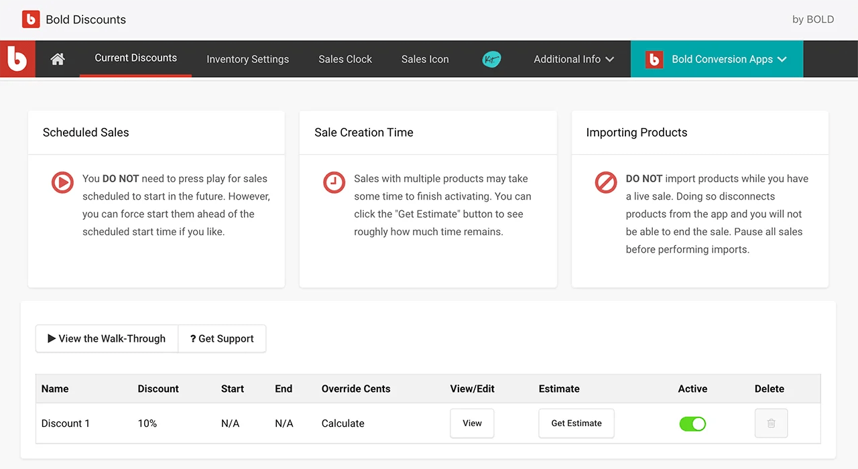Click the prohibition icon under Importing Products
The width and height of the screenshot is (858, 469).
coord(606,182)
